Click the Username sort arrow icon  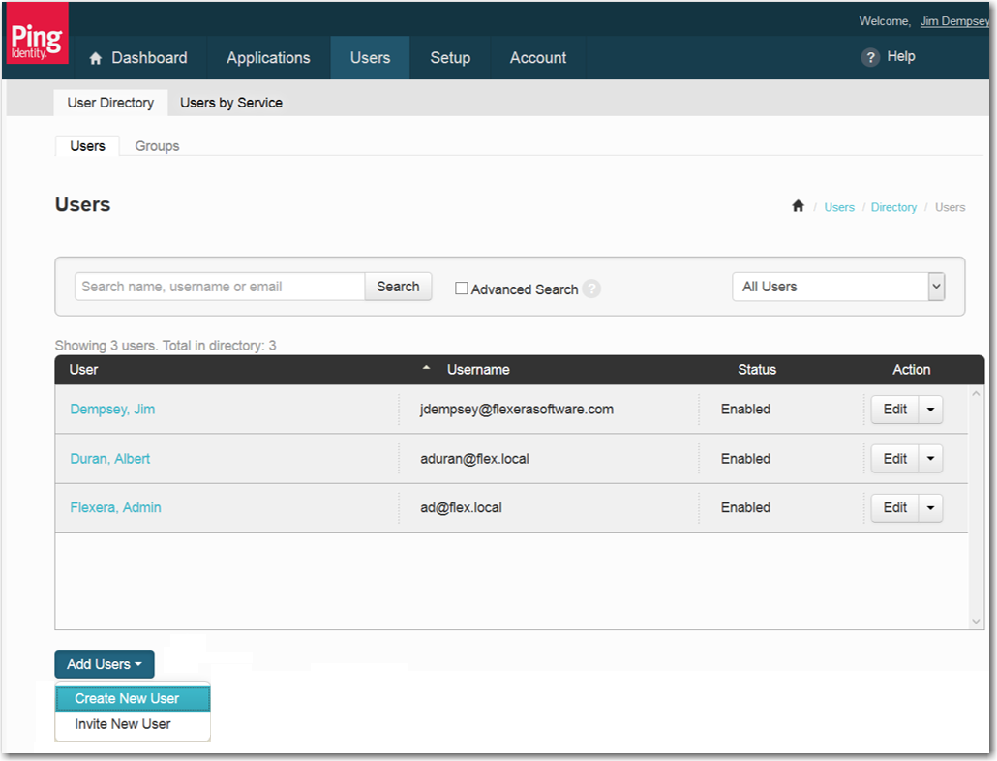point(427,369)
